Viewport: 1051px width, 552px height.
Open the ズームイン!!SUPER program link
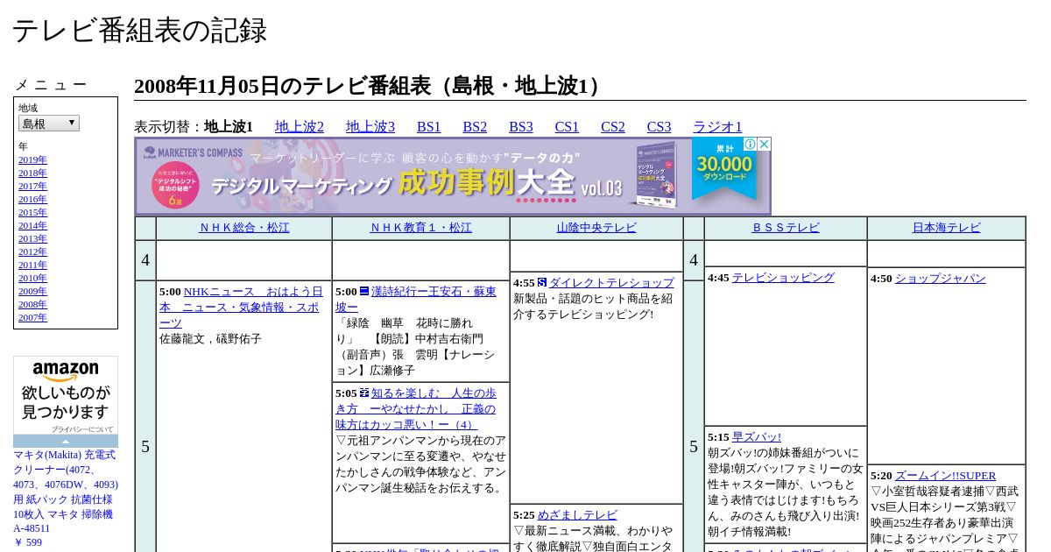pos(945,476)
